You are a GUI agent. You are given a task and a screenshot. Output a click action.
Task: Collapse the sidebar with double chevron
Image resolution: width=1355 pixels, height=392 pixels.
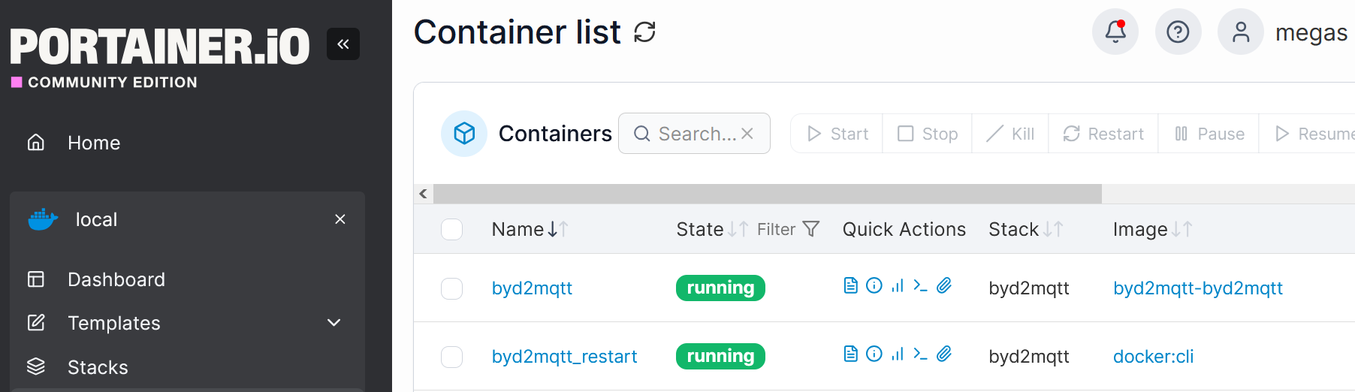(x=343, y=44)
